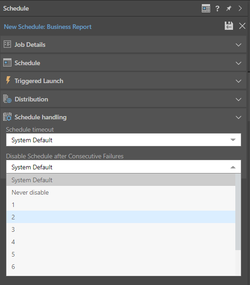Expand the Distribution section chevron
This screenshot has height=285, width=250.
[239, 99]
